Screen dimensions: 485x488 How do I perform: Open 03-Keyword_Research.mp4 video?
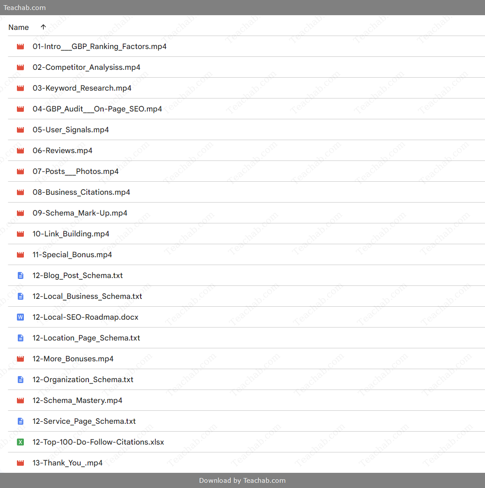(82, 88)
